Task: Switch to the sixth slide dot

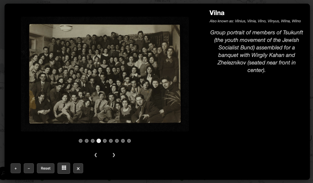Action: pos(111,141)
